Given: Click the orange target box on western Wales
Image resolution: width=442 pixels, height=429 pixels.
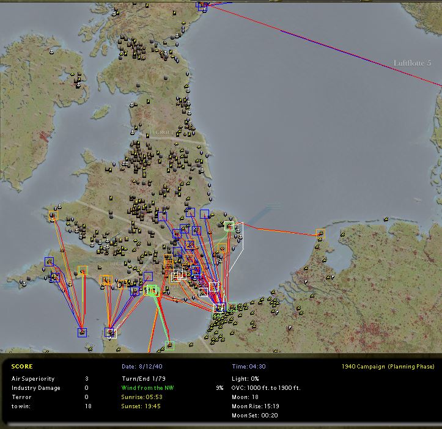Looking at the screenshot, I should click(53, 216).
